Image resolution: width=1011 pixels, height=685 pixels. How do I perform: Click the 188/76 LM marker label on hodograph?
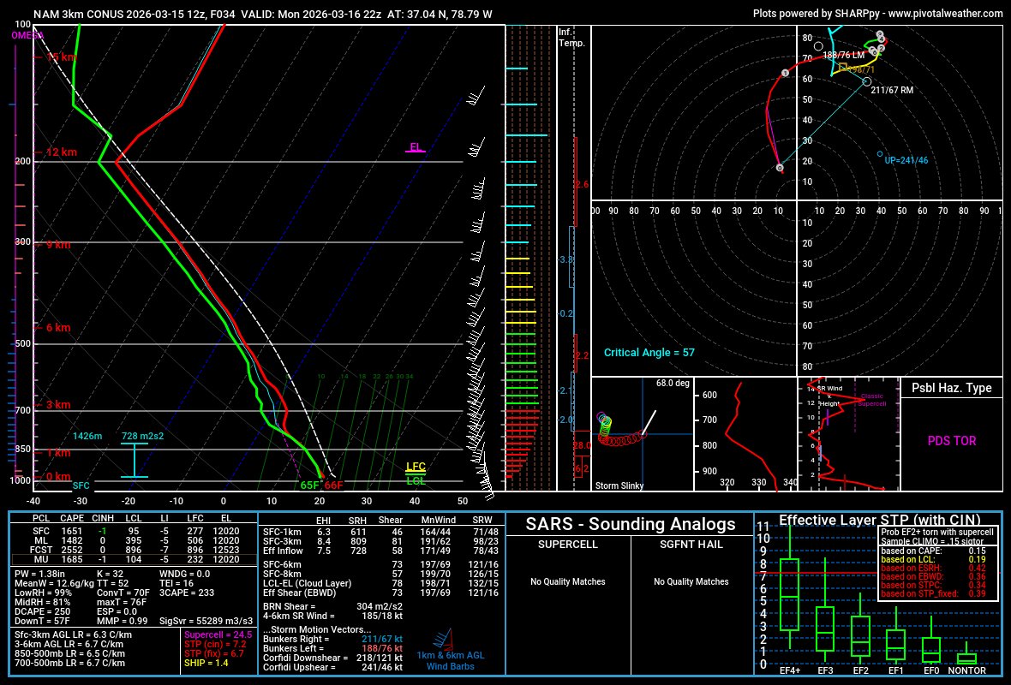pos(843,56)
